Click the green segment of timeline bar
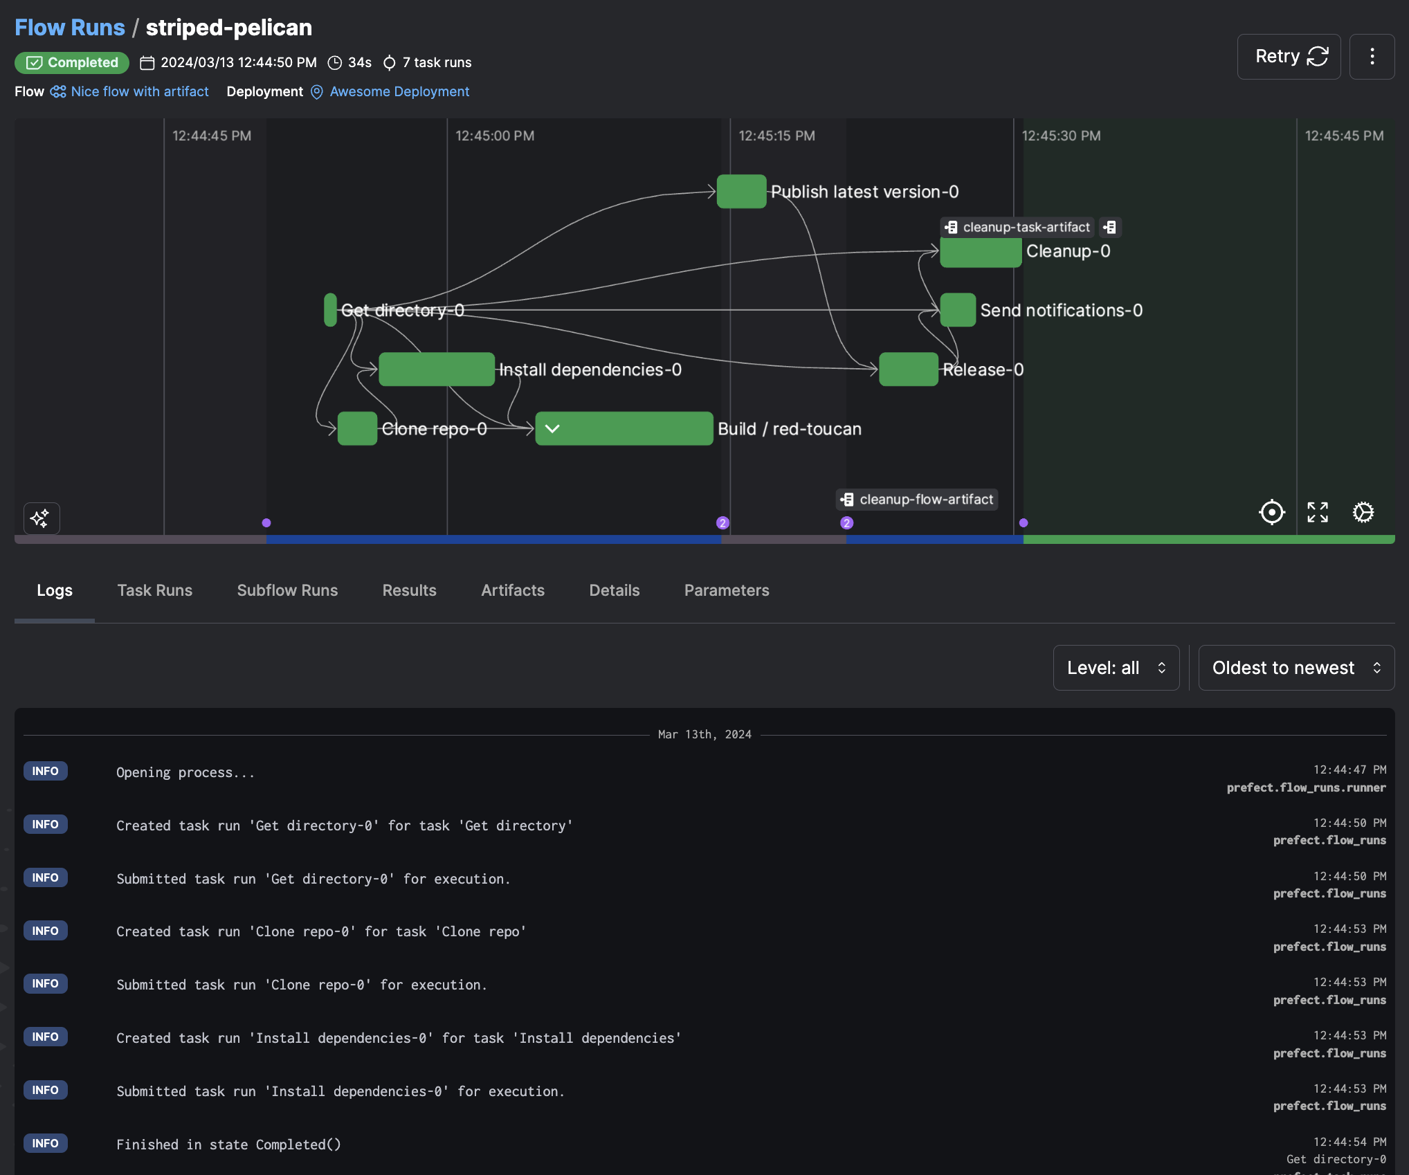Viewport: 1409px width, 1175px height. [1208, 540]
